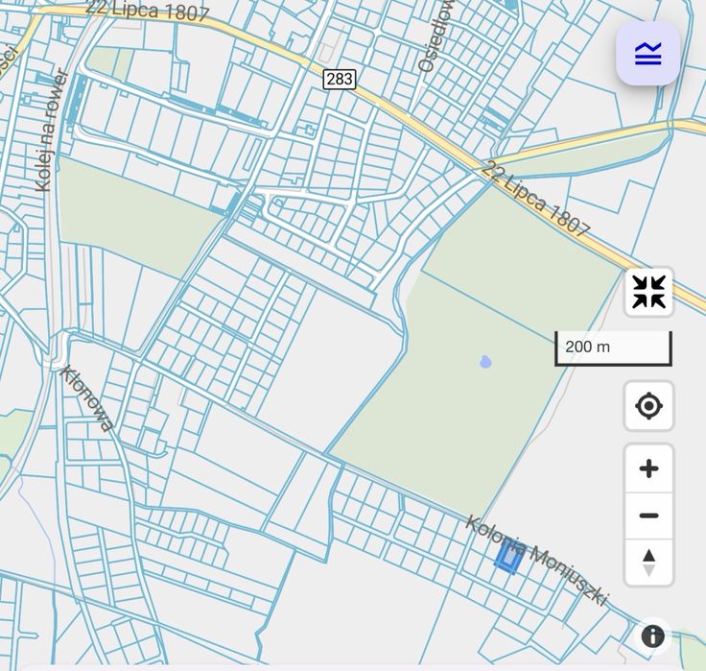Open the map layers panel
This screenshot has width=706, height=671.
(647, 54)
